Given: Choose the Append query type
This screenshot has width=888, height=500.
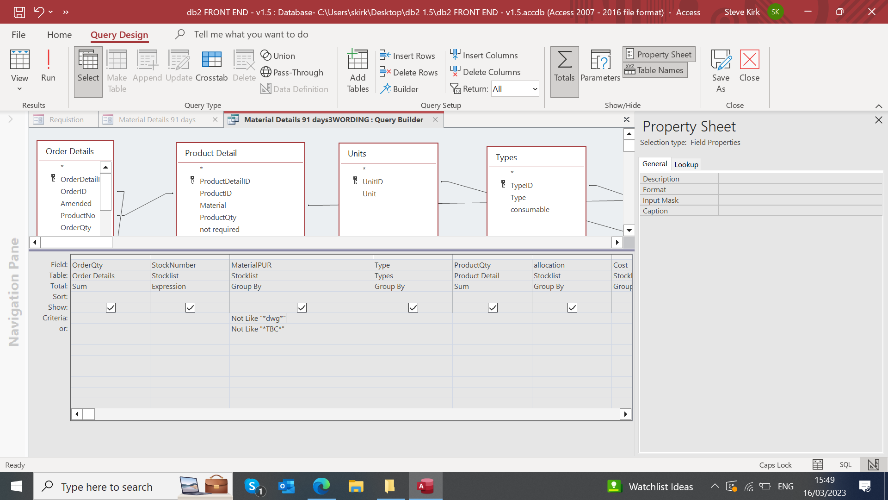Looking at the screenshot, I should click(x=147, y=66).
